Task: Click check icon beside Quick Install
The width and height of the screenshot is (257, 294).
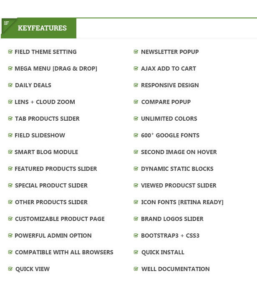Action: 136,252
